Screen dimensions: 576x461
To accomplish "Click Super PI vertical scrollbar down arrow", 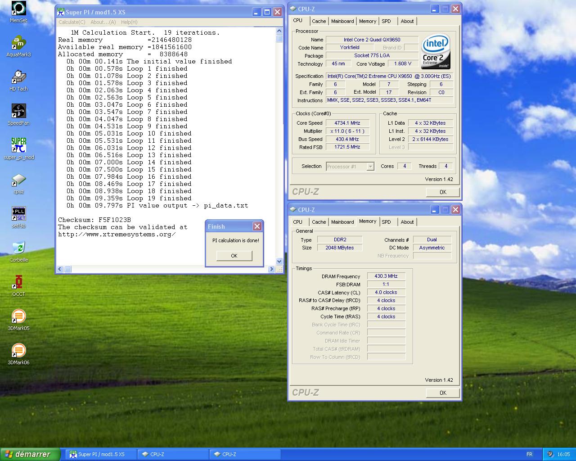I will click(279, 261).
